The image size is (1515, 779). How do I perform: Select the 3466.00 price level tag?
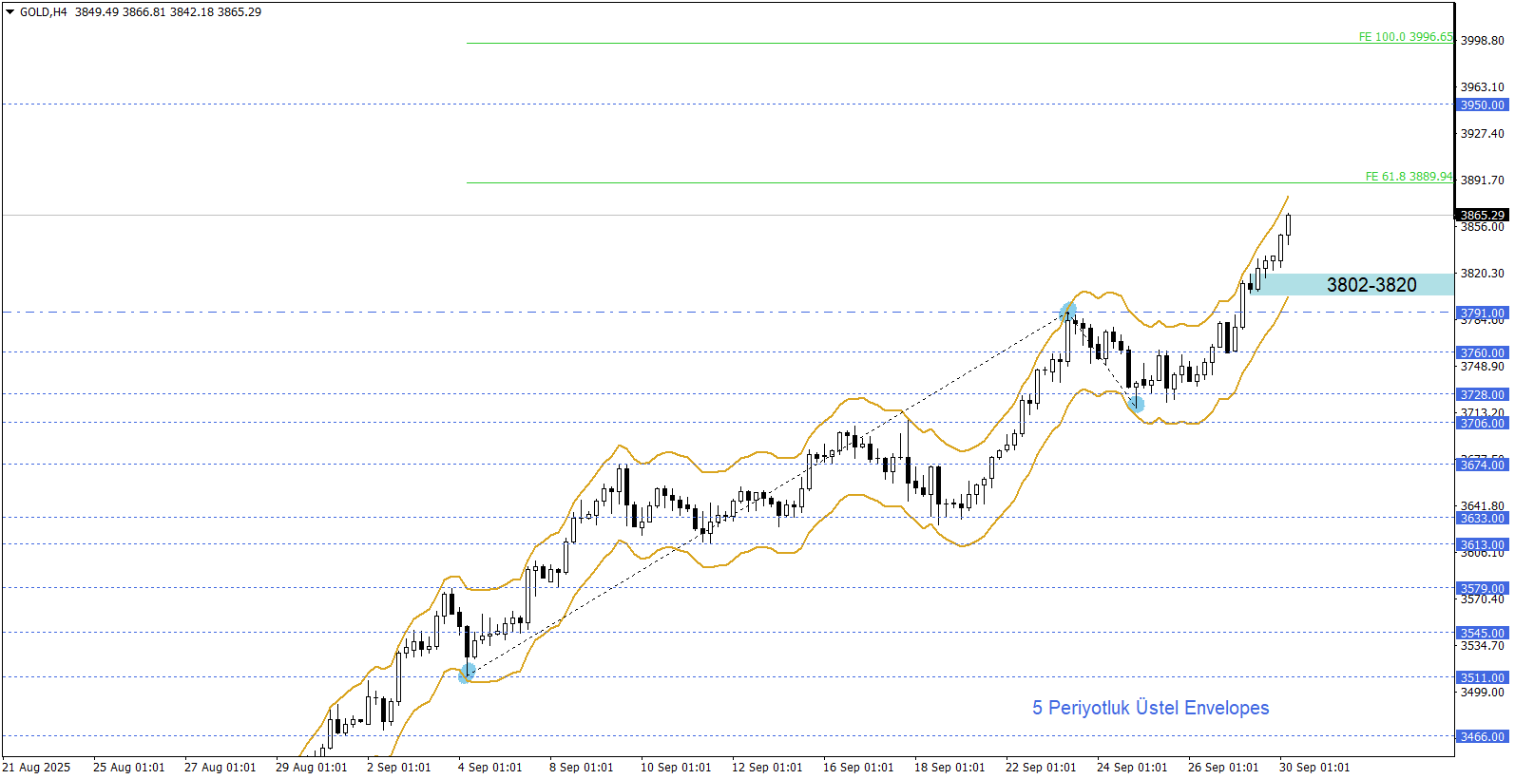click(1482, 736)
